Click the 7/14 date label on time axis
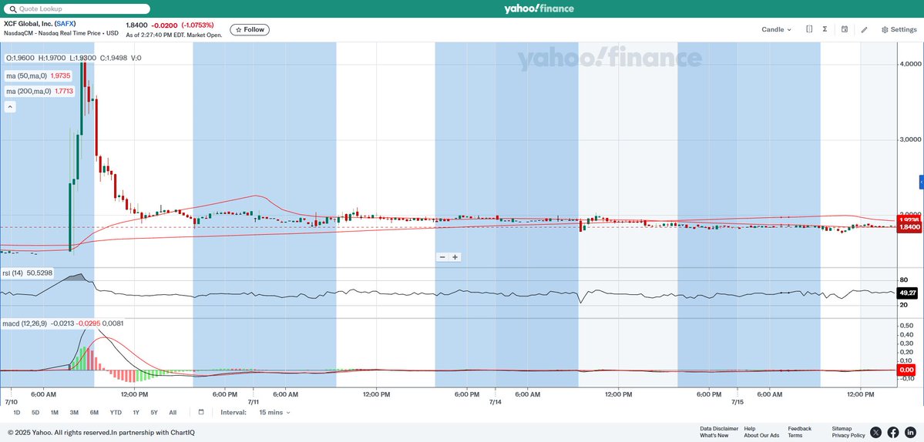This screenshot has height=442, width=924. (496, 402)
